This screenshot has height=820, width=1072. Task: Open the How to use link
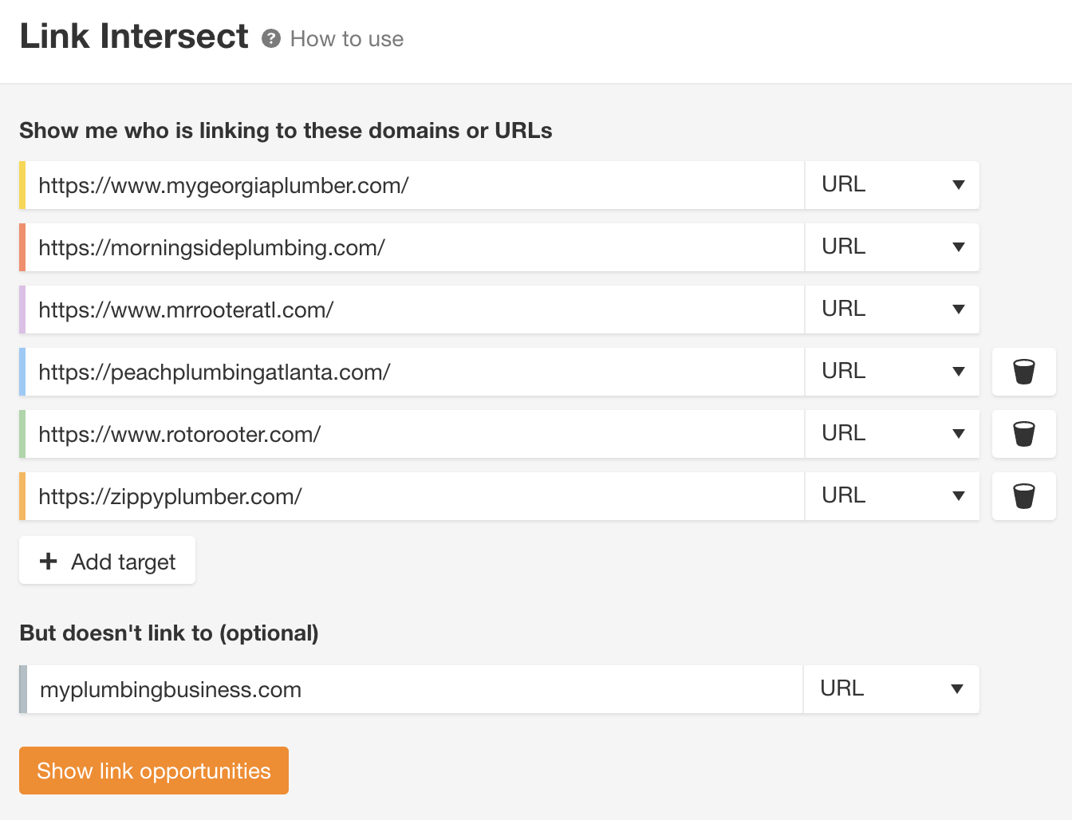tap(347, 38)
